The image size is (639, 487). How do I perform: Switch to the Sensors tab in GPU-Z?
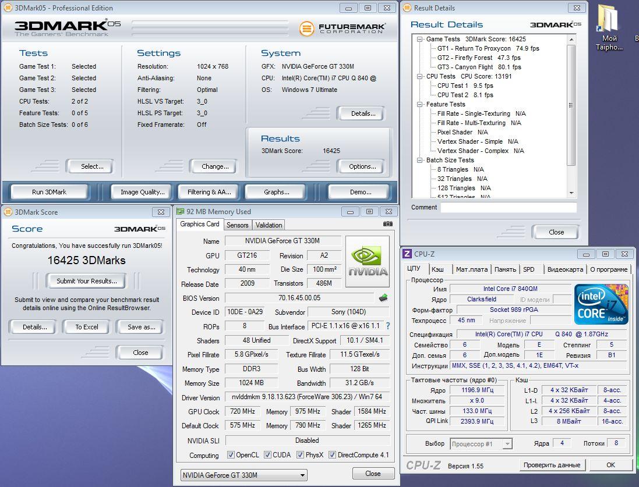237,225
